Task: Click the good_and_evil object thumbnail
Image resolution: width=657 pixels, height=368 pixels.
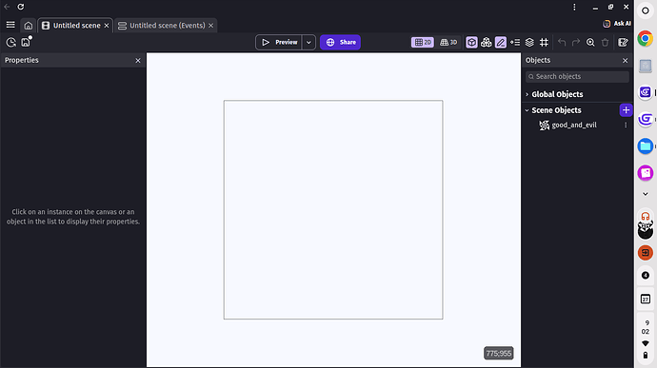Action: click(x=544, y=126)
